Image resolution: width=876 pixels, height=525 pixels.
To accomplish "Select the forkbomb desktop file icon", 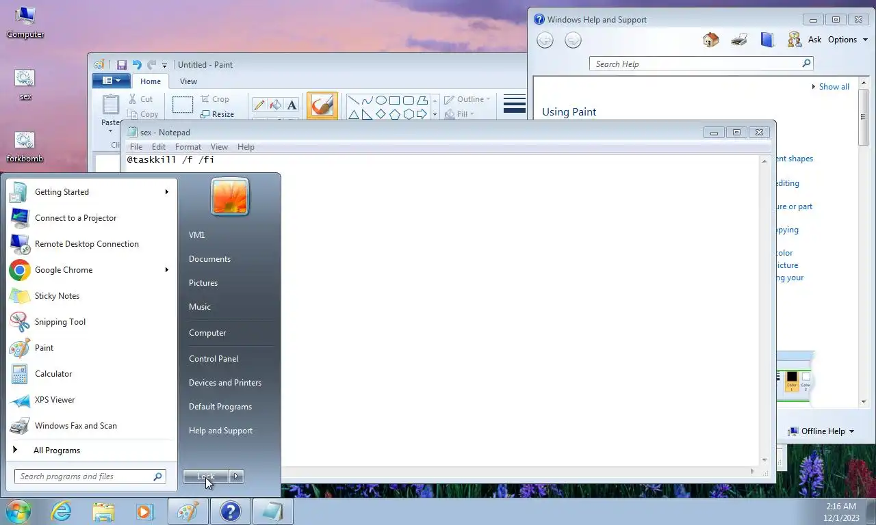I will (25, 148).
